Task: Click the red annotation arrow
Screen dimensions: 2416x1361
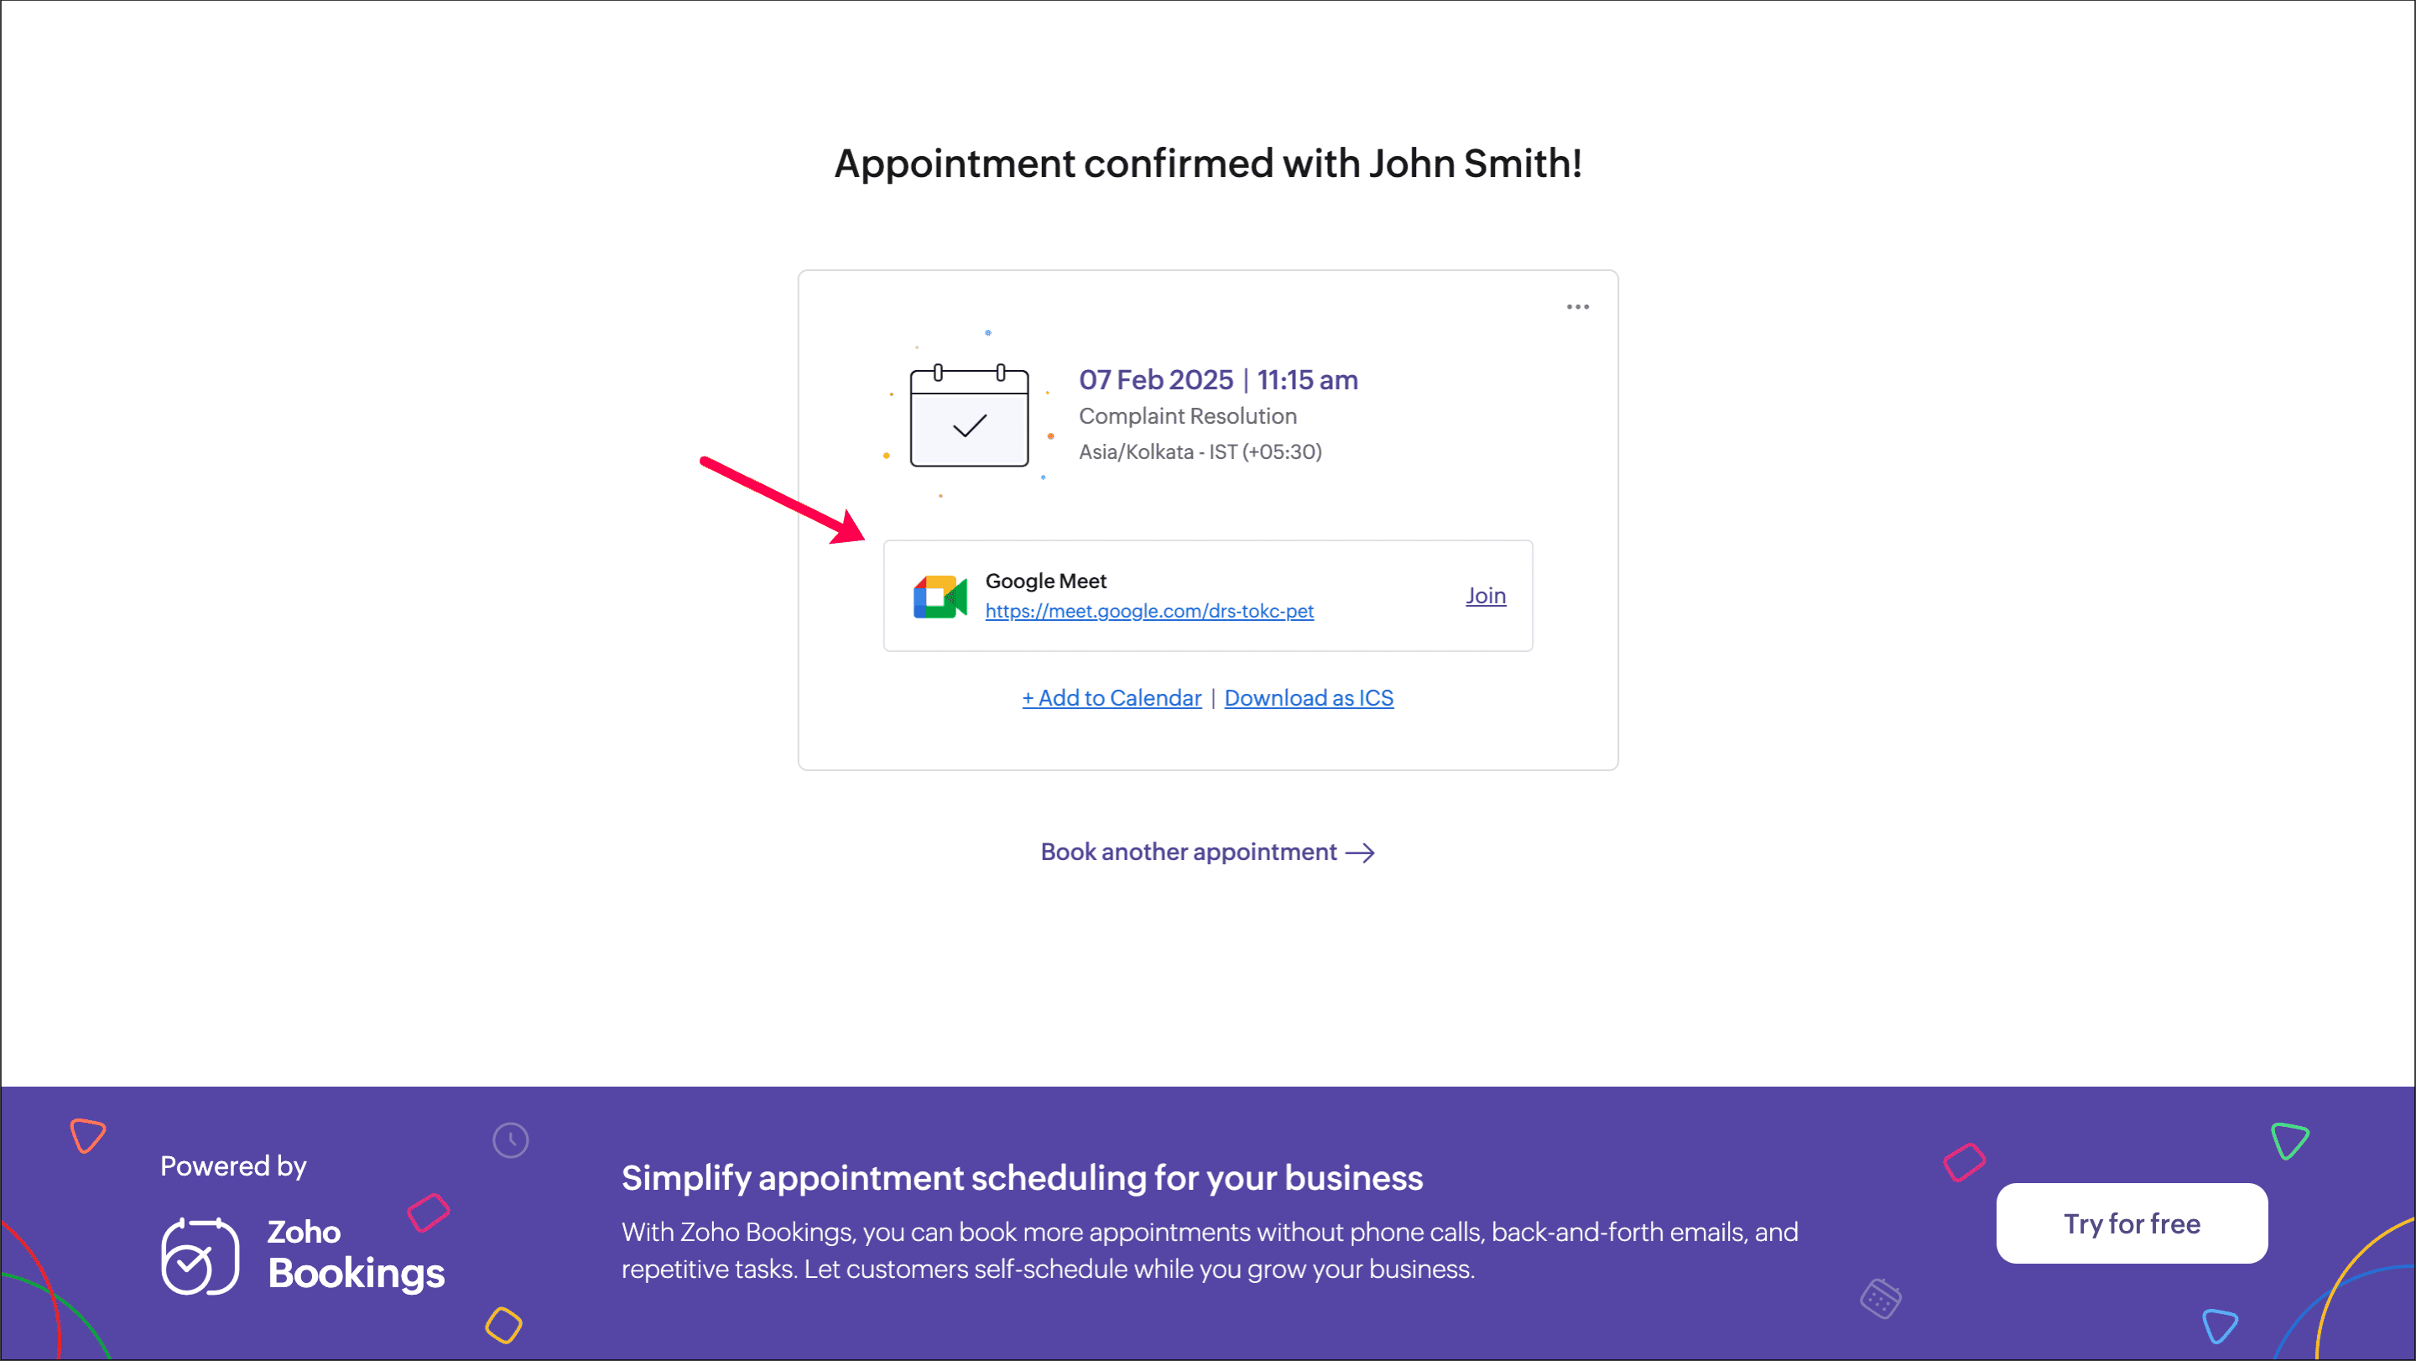Action: click(782, 500)
